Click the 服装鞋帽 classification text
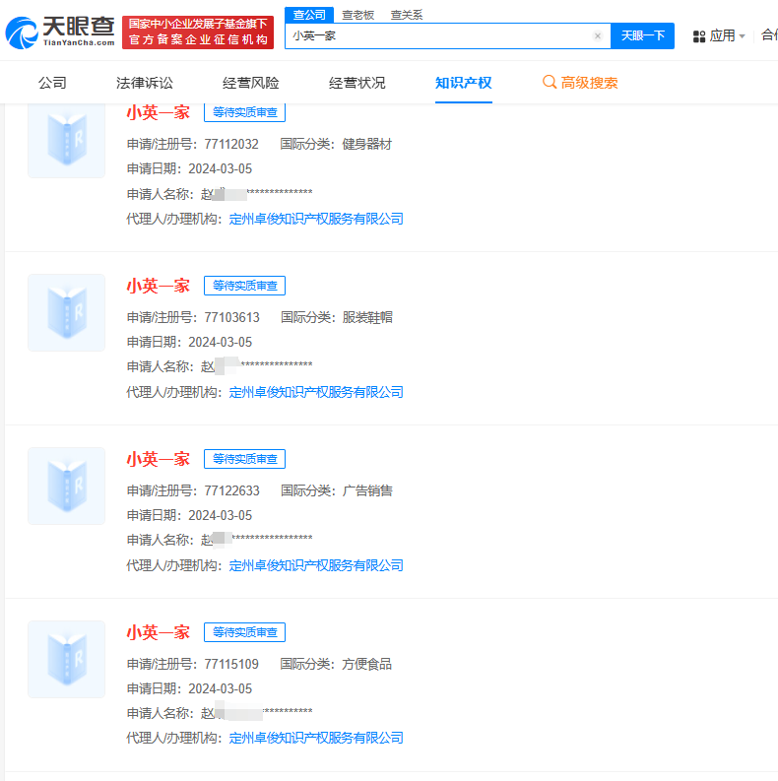778x781 pixels. click(x=367, y=317)
